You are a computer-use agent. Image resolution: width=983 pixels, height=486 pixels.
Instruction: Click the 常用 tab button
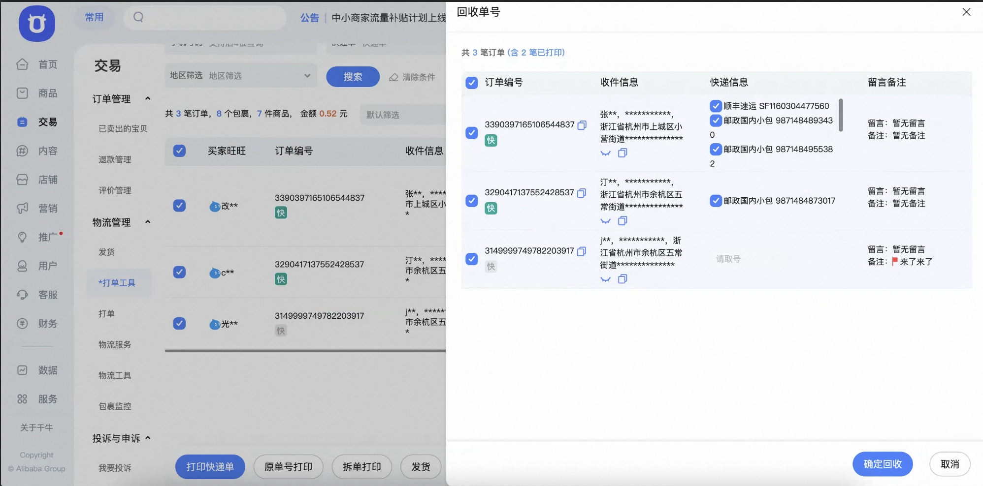click(x=94, y=17)
